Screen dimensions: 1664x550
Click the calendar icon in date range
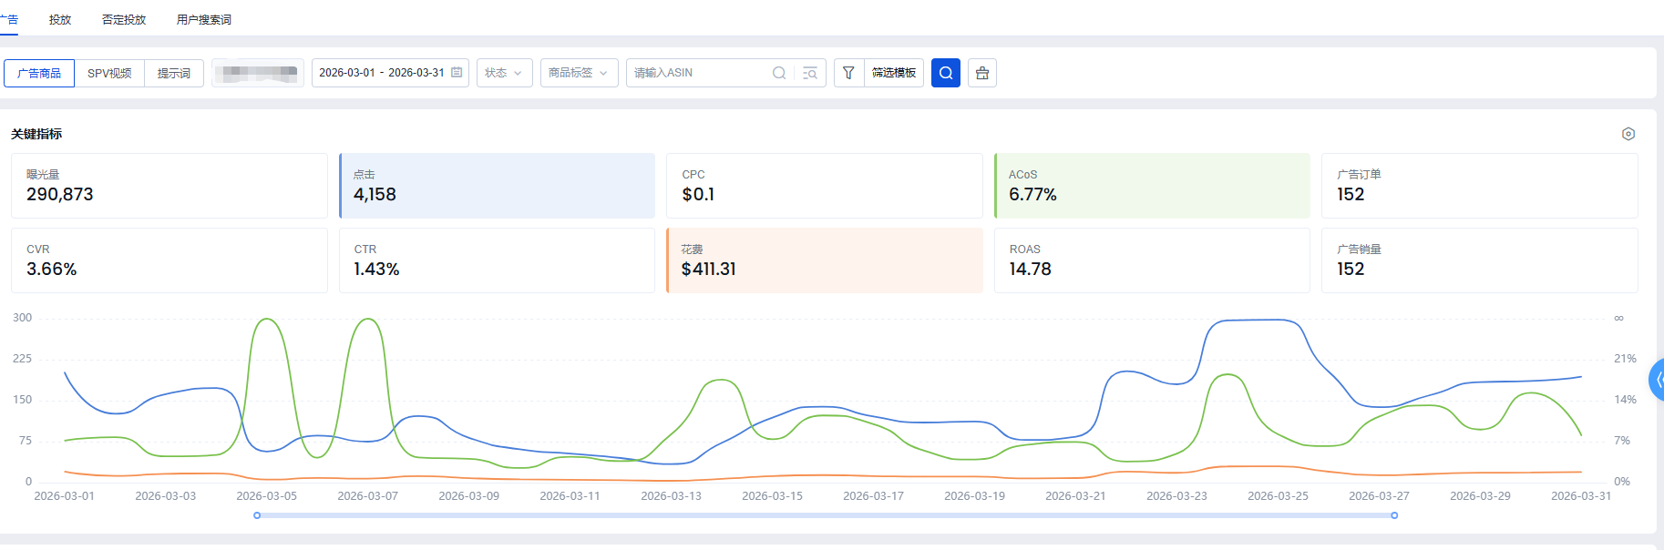pos(457,73)
